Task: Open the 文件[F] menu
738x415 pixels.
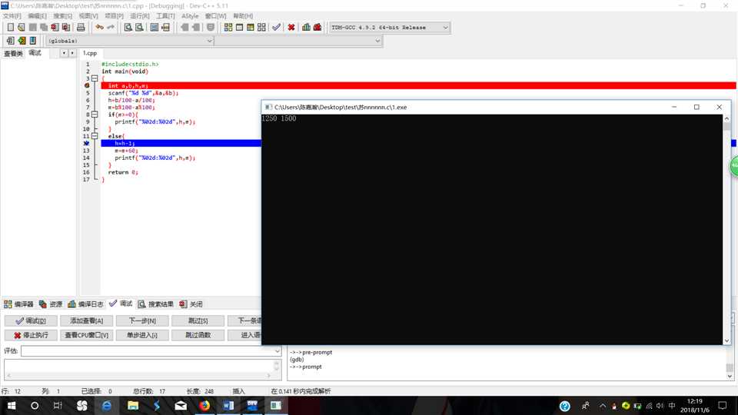Action: point(12,16)
